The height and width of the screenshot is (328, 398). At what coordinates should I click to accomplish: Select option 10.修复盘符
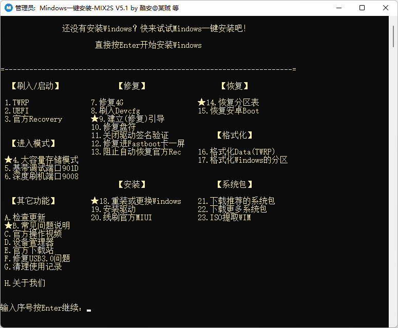(113, 127)
